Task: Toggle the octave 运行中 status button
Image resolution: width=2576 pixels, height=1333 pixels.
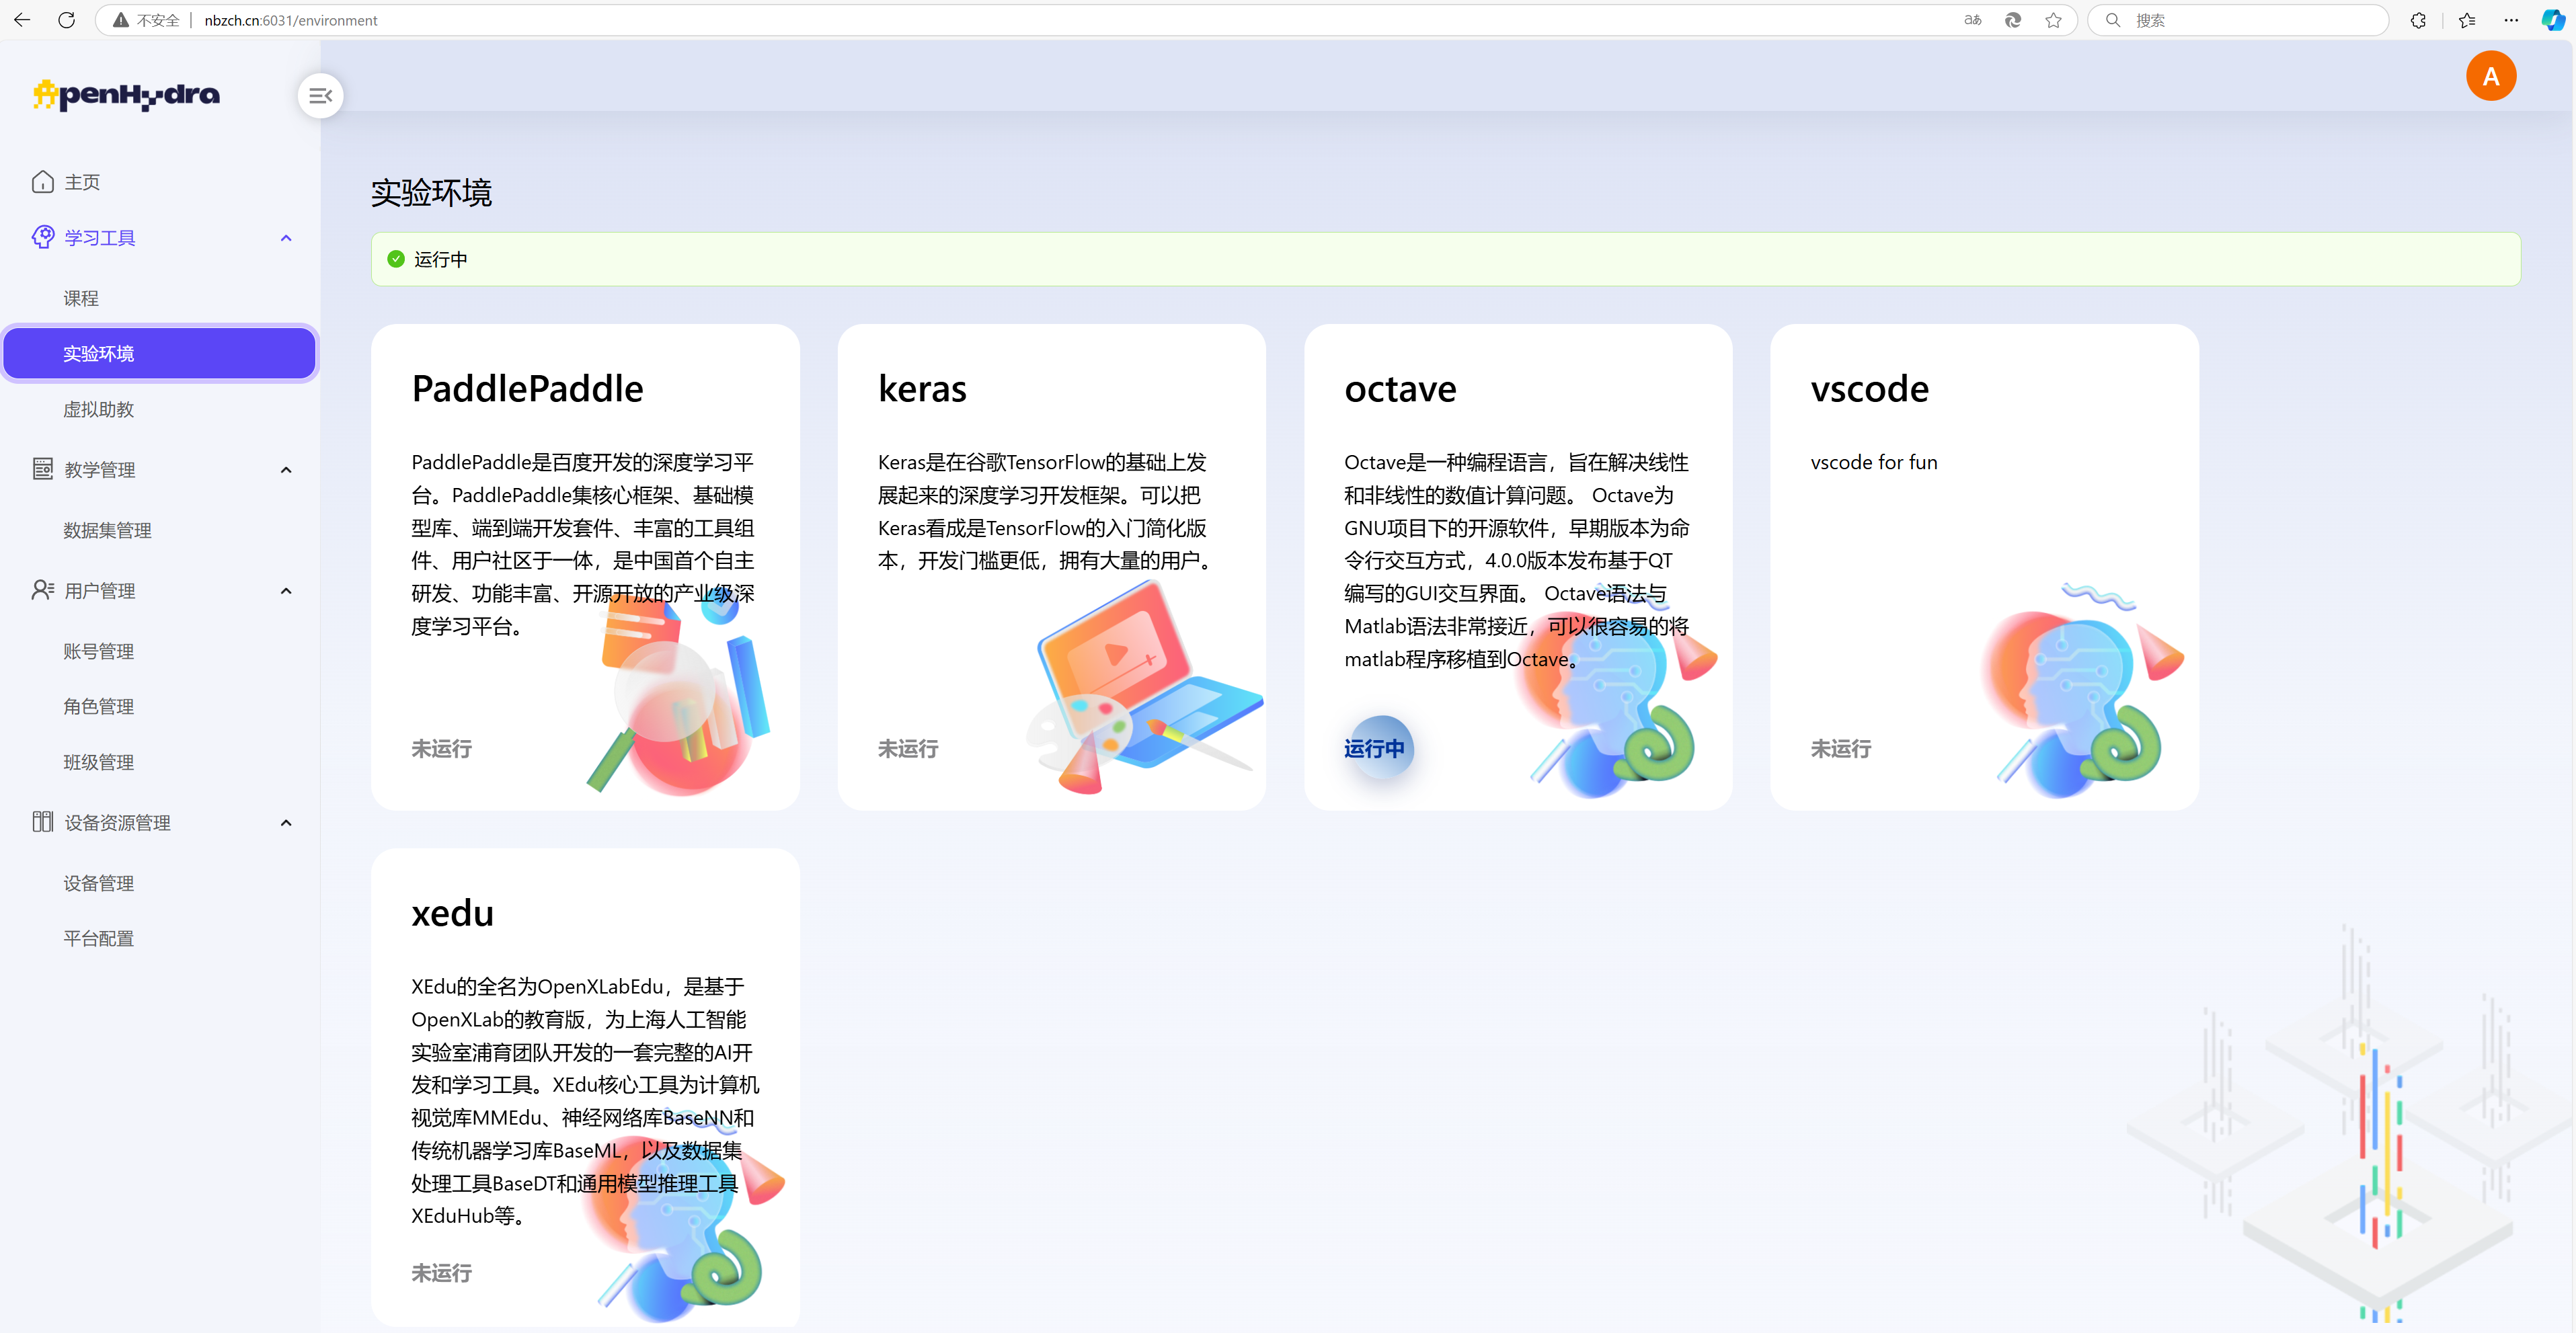Action: [x=1375, y=749]
